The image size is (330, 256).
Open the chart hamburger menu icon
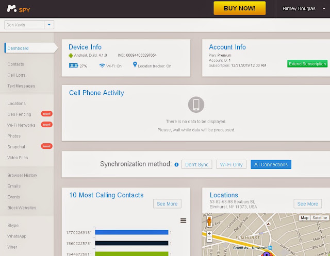tap(183, 220)
